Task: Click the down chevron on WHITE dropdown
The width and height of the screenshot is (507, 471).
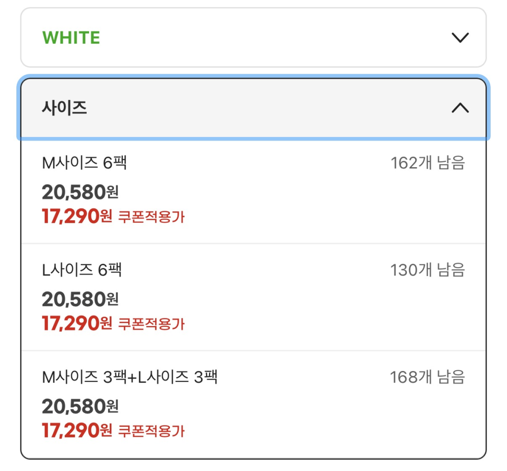Action: pos(460,38)
